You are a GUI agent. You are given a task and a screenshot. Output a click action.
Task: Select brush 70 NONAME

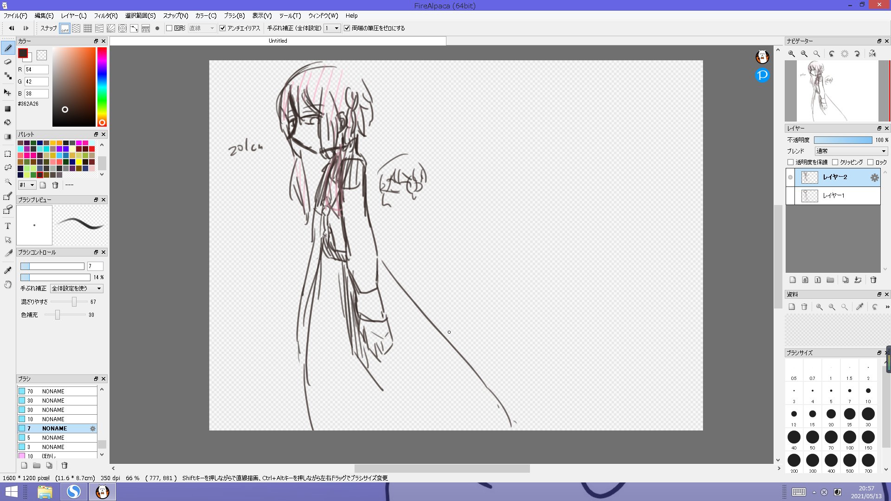coord(57,392)
